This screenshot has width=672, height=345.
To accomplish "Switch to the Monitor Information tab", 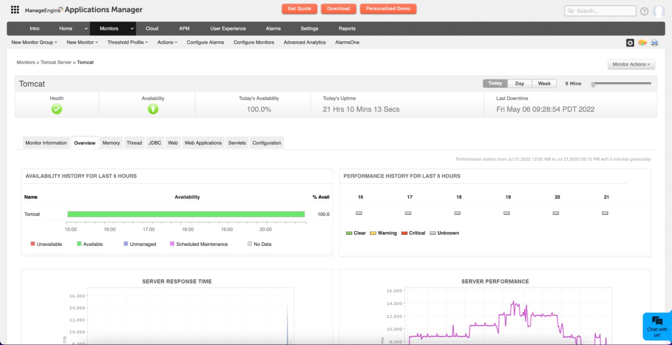I will (x=46, y=143).
